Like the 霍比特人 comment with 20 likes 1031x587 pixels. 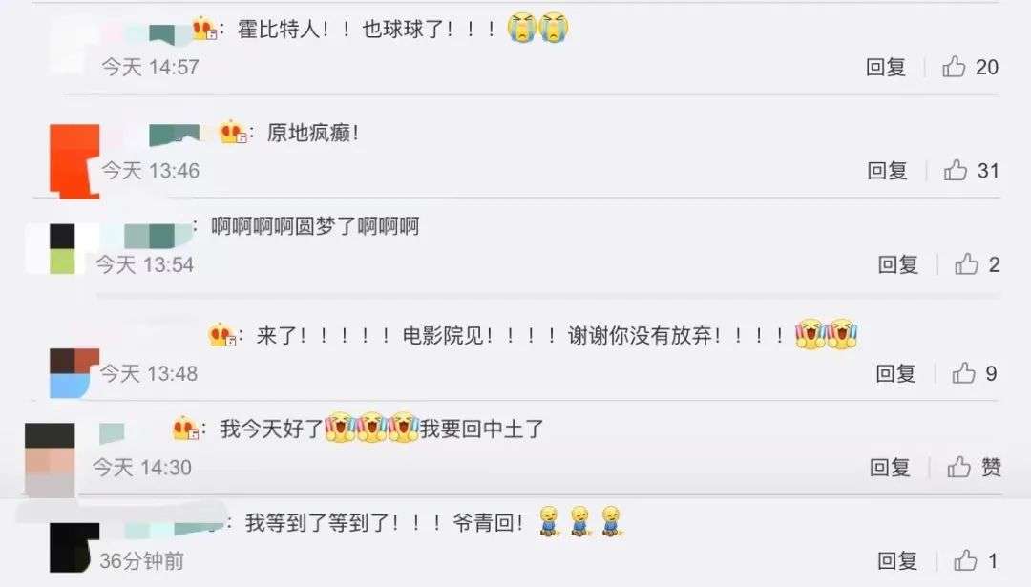(x=954, y=67)
